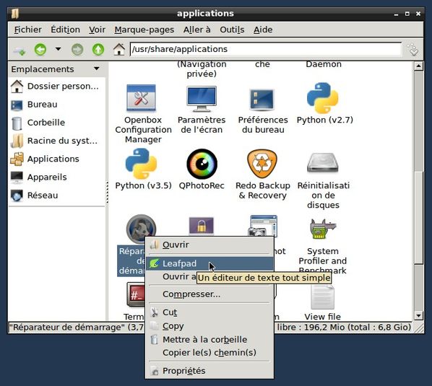Screen dimensions: 432x386
Task: Select Dossier personnel in the sidebar
Action: point(57,87)
